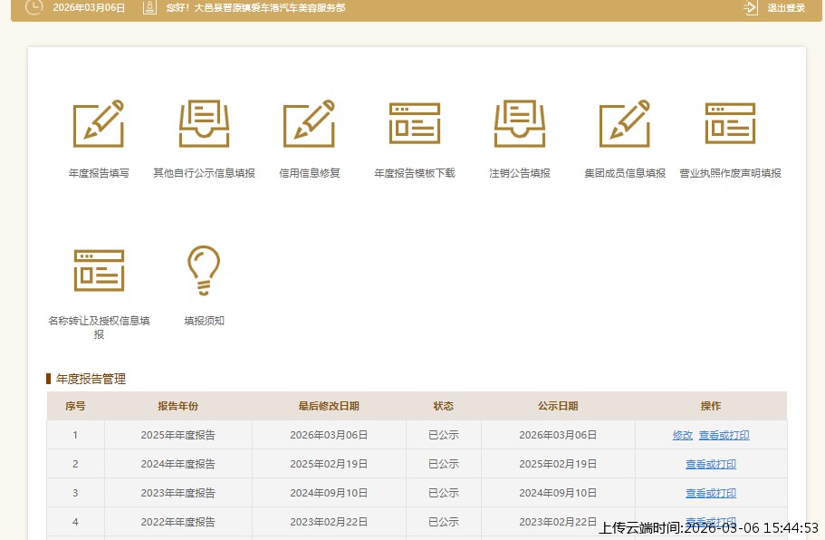Image resolution: width=825 pixels, height=540 pixels.
Task: Open 年度报告填写 pencil icon
Action: coord(98,124)
